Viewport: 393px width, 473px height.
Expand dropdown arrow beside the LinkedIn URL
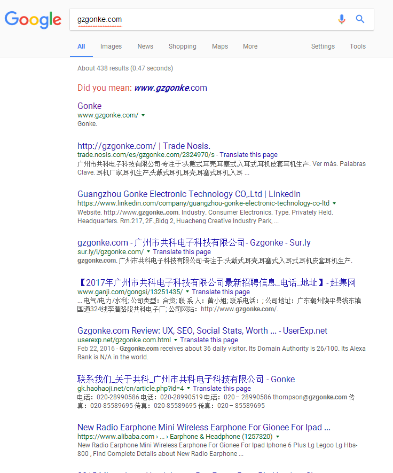(x=334, y=203)
